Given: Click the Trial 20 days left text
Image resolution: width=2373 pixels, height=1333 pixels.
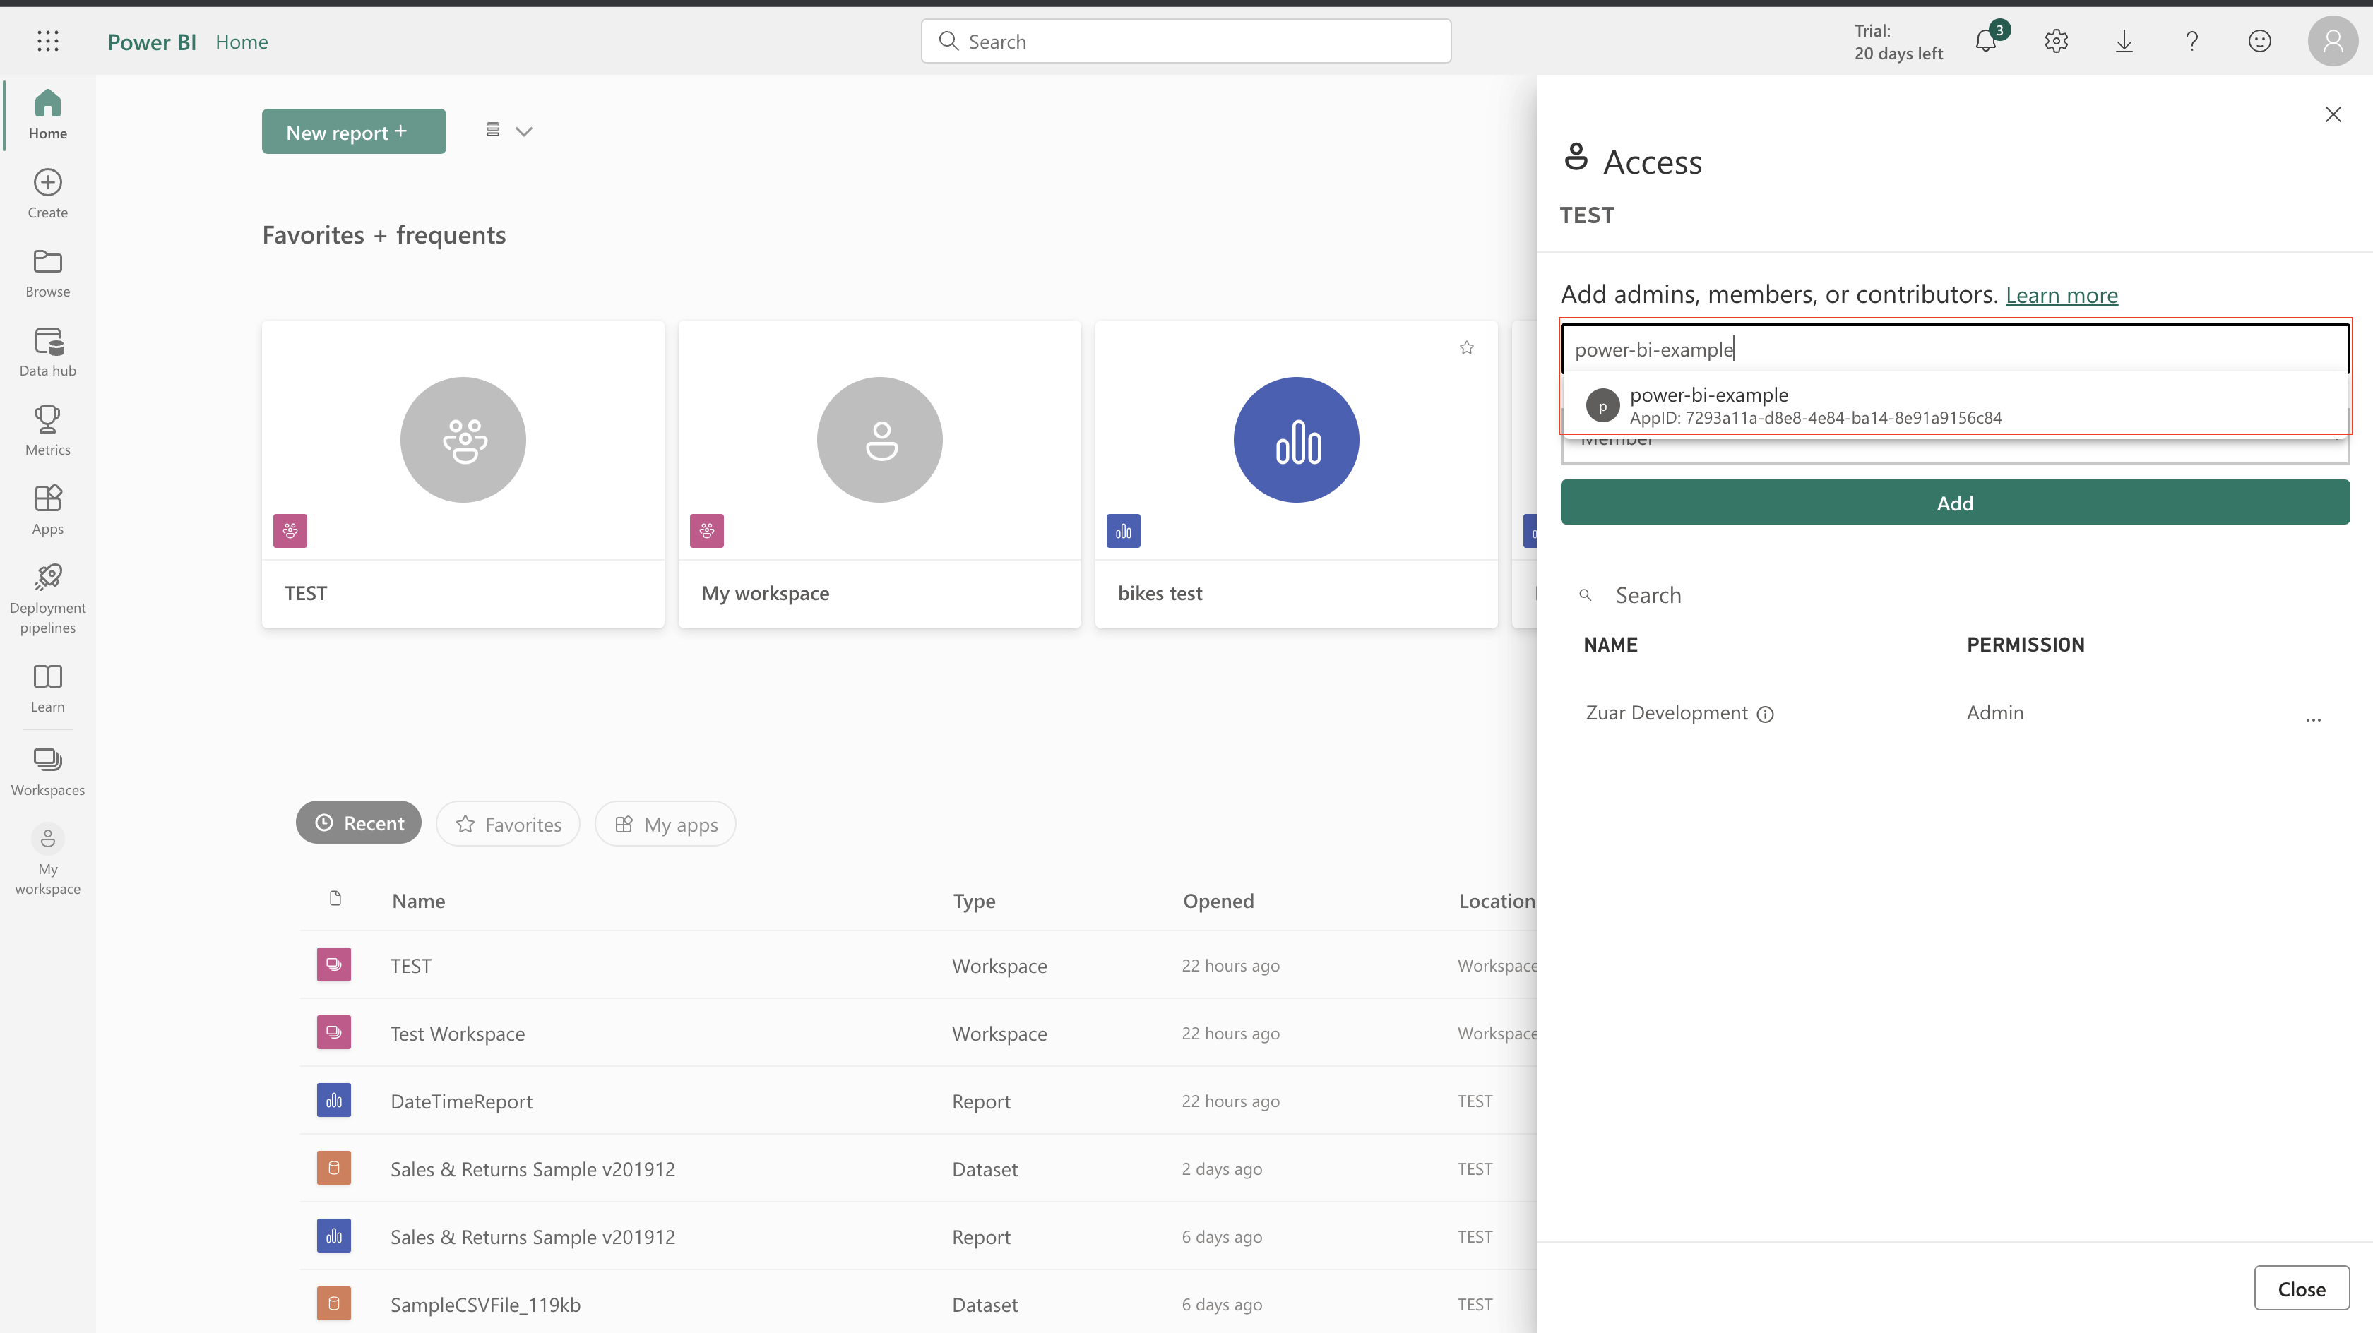Looking at the screenshot, I should point(1898,42).
